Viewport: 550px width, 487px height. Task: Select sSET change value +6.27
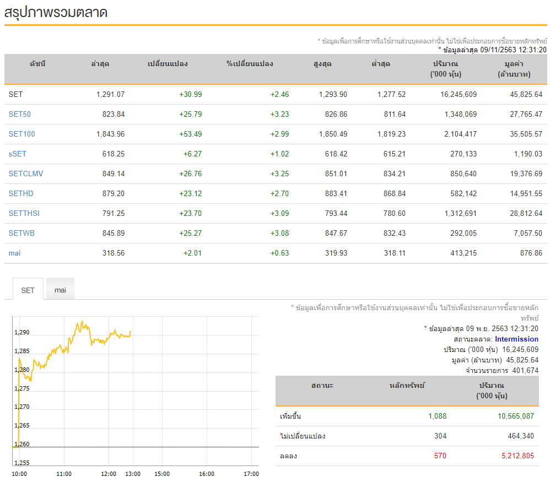coord(192,154)
